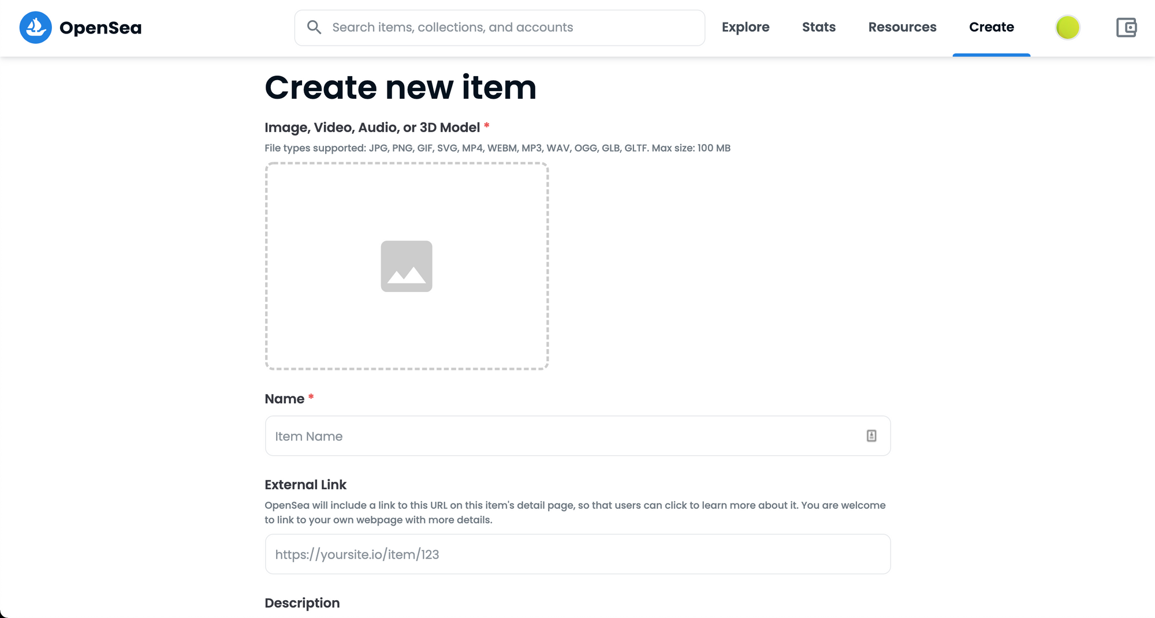The width and height of the screenshot is (1155, 618).
Task: Click the OpenSea ship logo icon
Action: tap(35, 27)
